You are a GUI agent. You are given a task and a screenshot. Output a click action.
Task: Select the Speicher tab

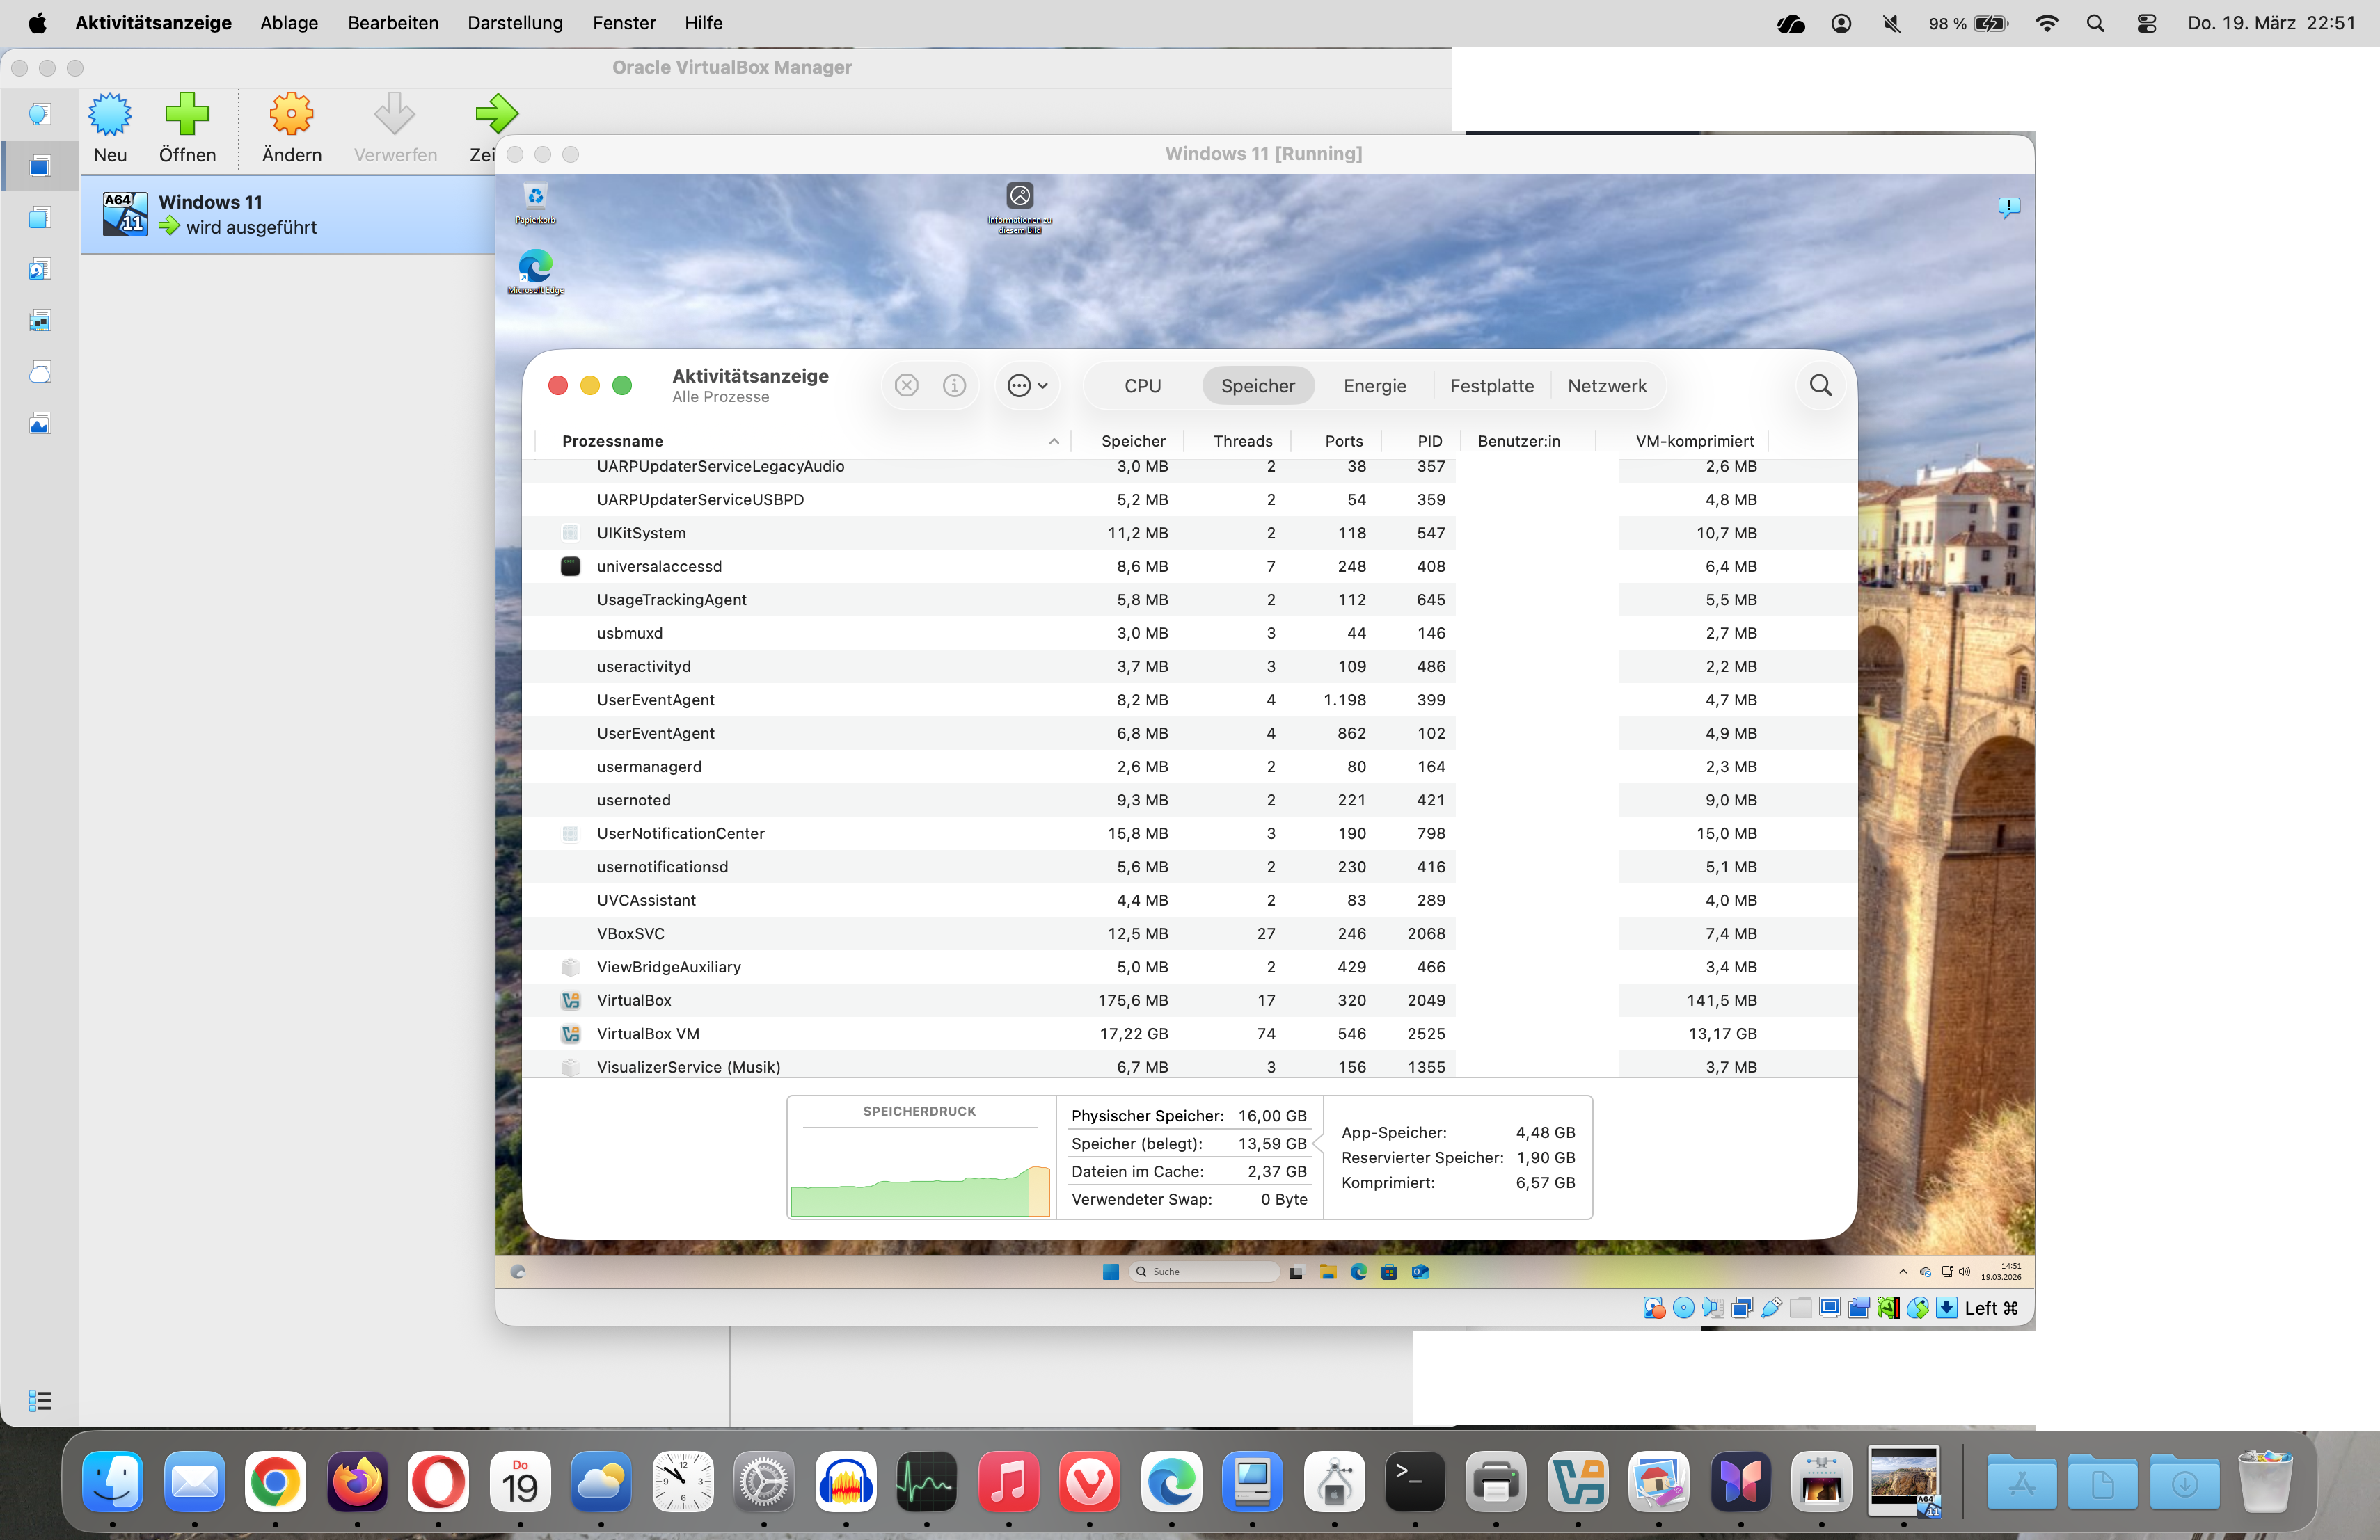pos(1258,386)
